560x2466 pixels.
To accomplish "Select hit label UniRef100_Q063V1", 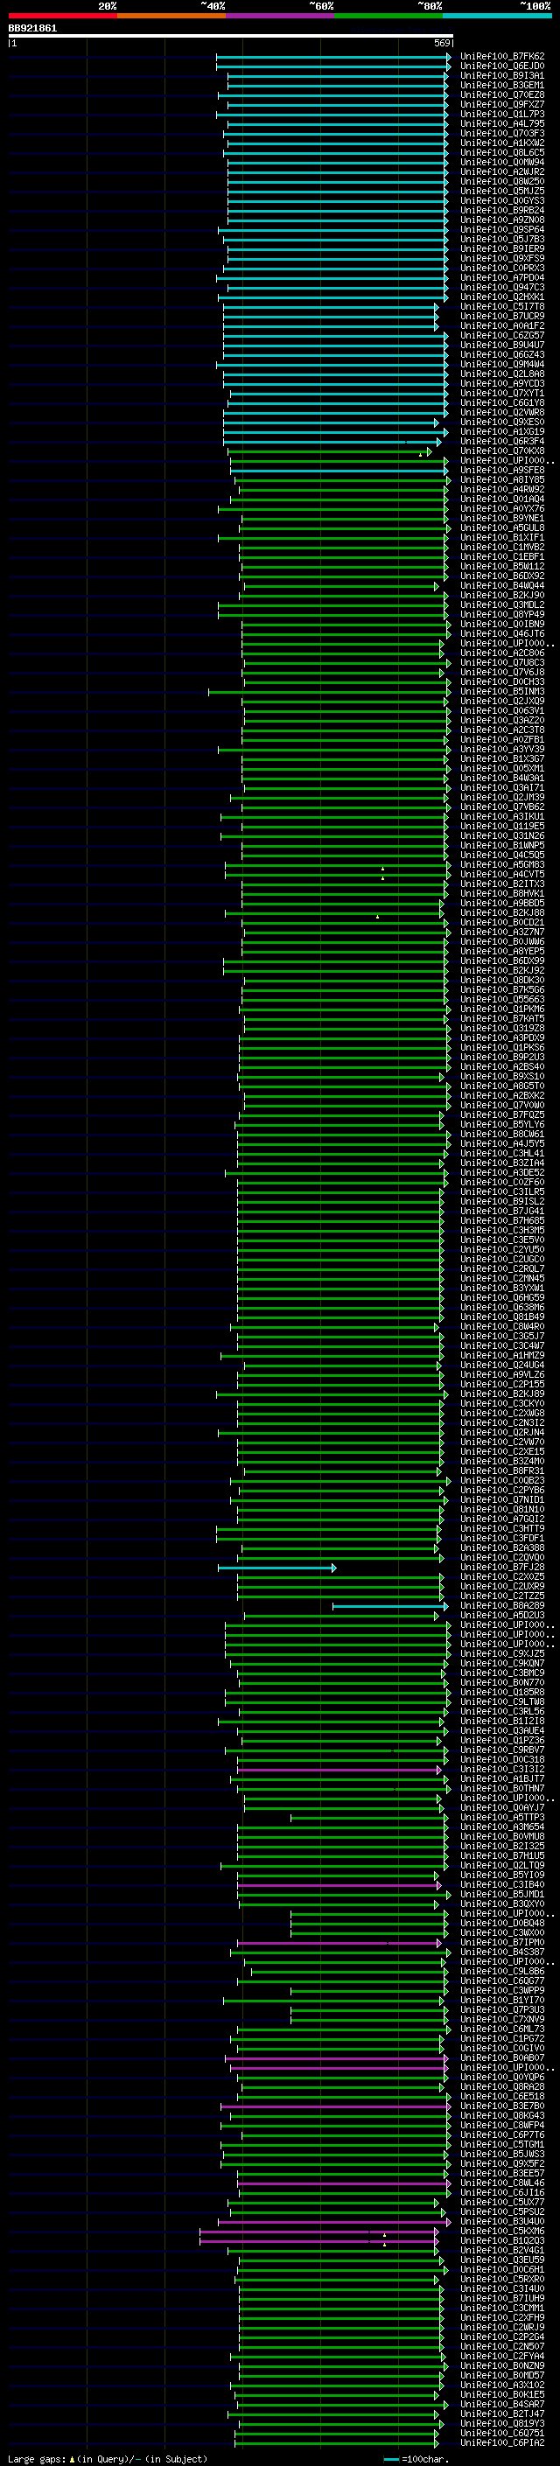I will pyautogui.click(x=502, y=710).
